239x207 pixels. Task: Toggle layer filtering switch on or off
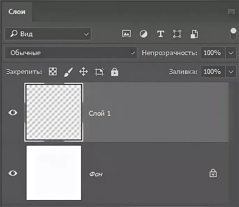[x=233, y=34]
